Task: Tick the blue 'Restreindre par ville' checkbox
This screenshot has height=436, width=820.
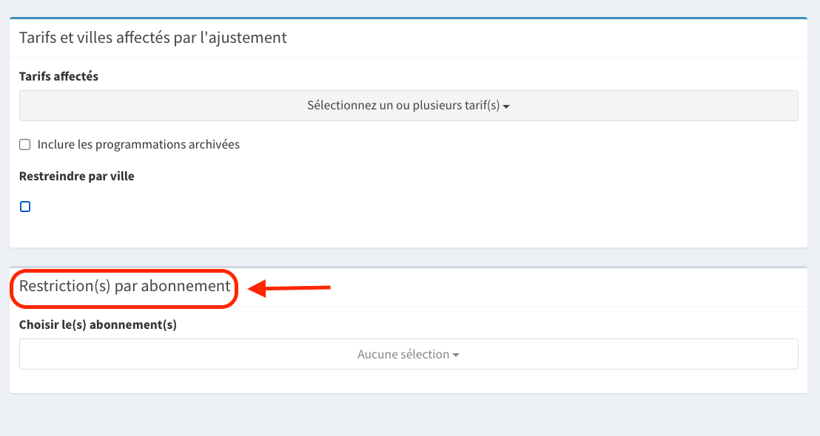Action: (25, 207)
